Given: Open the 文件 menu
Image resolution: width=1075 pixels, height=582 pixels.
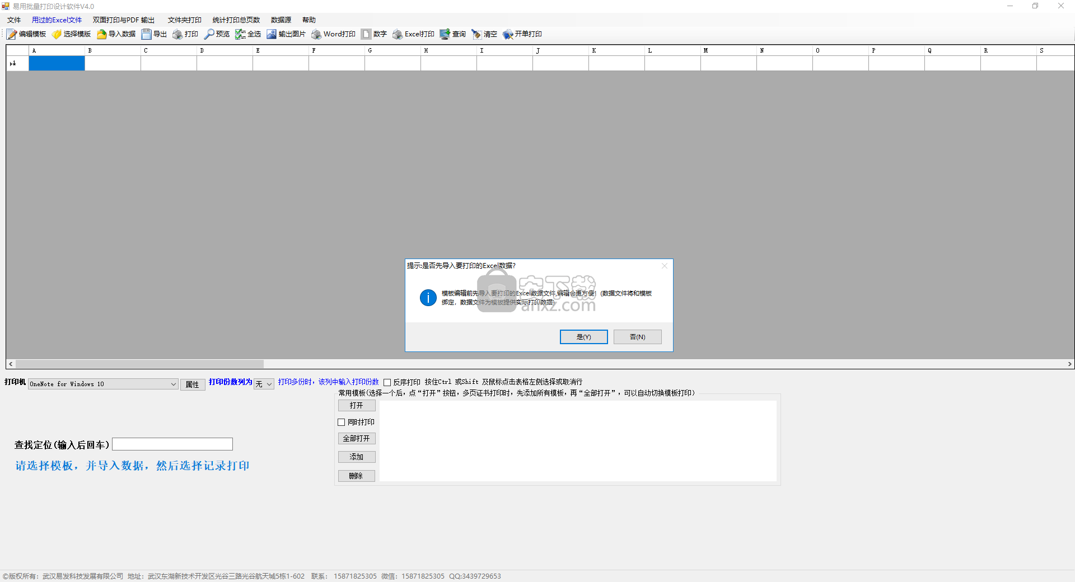Looking at the screenshot, I should 14,20.
